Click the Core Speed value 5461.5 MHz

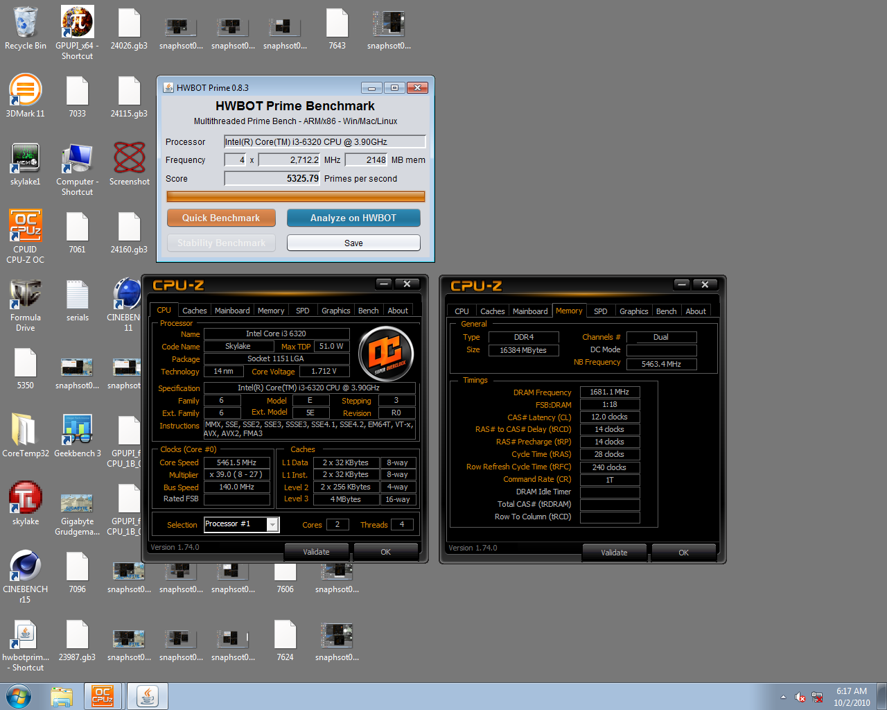pos(237,462)
